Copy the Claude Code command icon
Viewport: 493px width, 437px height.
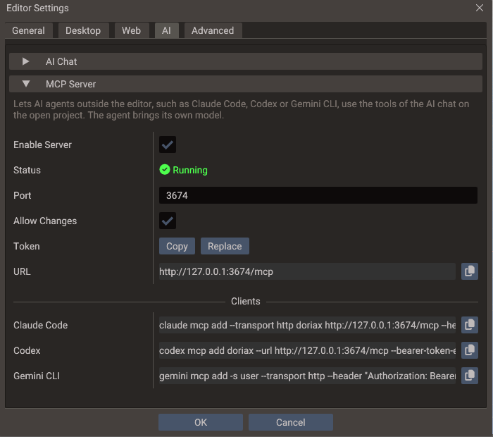coord(470,325)
